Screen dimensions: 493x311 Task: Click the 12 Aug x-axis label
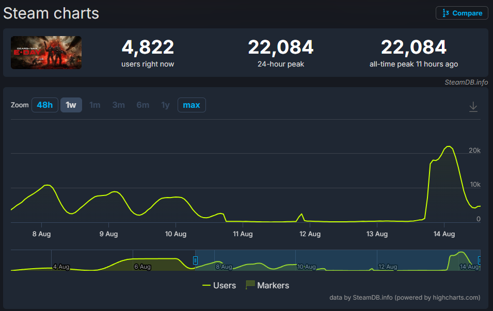(x=310, y=234)
